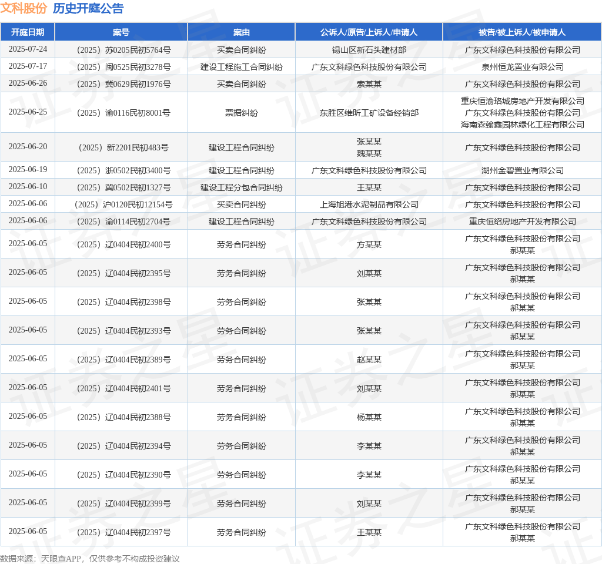Select the 开庭日期 column header
Screen dimensions: 602x564
click(x=28, y=32)
